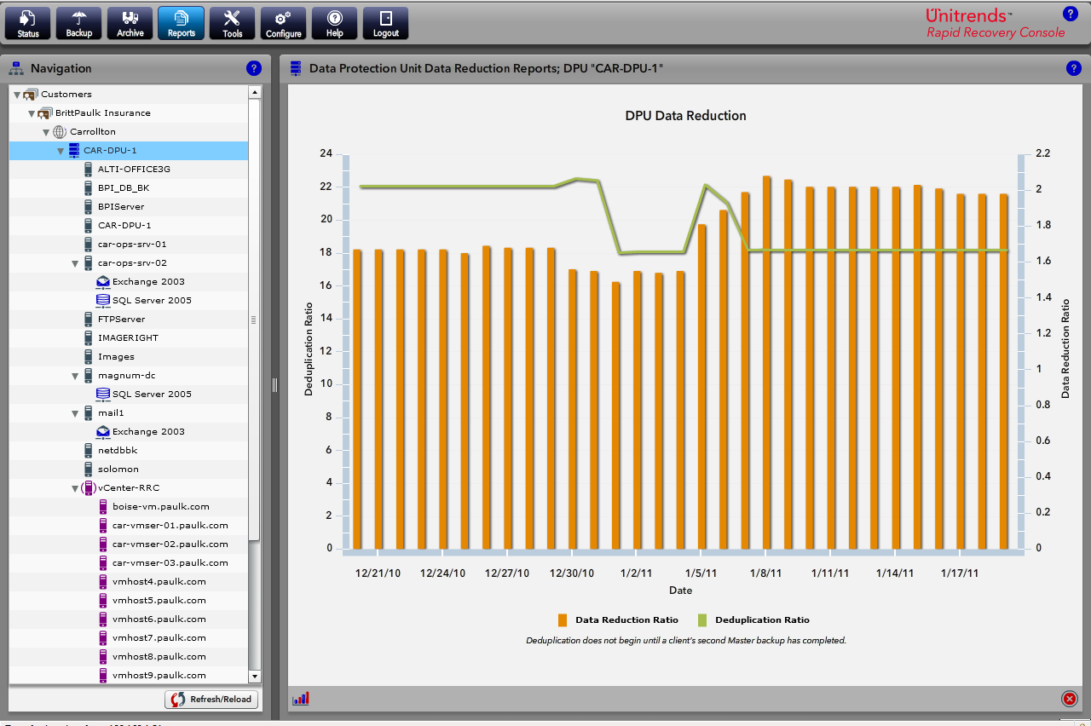Open the Reports toolbar section
The height and width of the screenshot is (726, 1091).
[x=181, y=23]
